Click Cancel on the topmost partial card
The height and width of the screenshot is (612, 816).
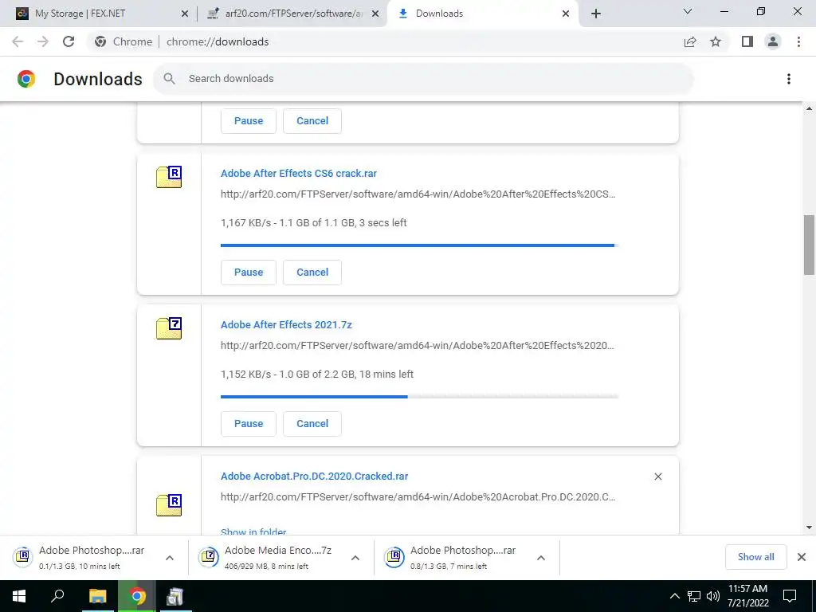tap(312, 121)
